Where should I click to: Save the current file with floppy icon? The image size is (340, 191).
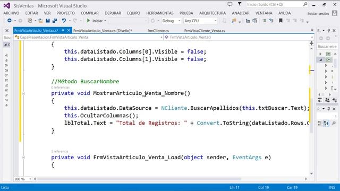click(48, 21)
